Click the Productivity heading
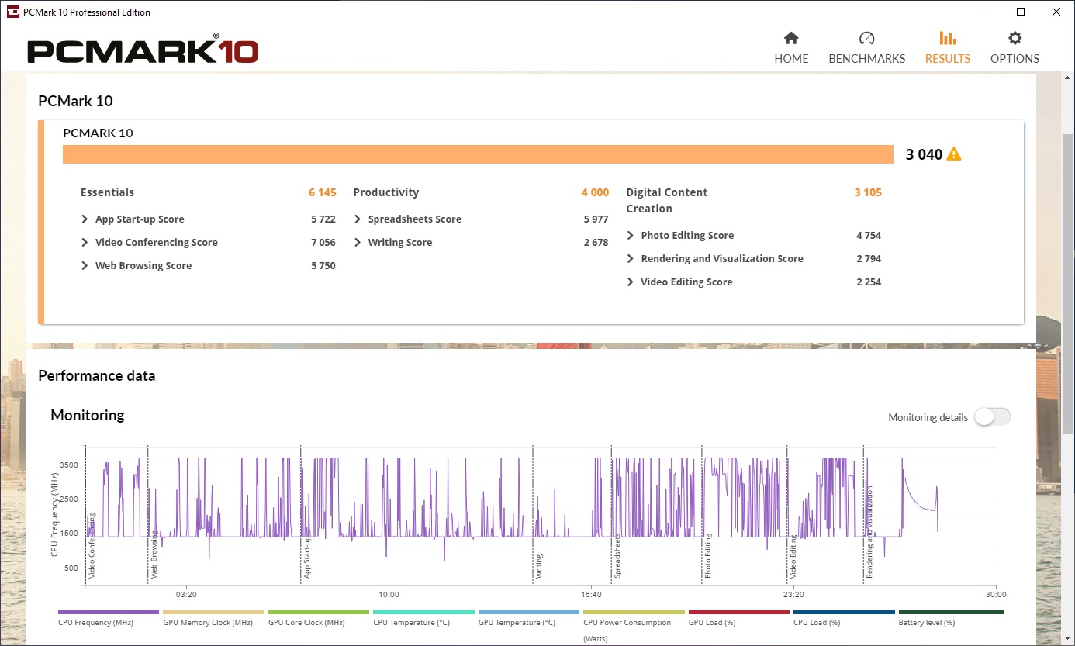This screenshot has width=1075, height=646. tap(385, 193)
